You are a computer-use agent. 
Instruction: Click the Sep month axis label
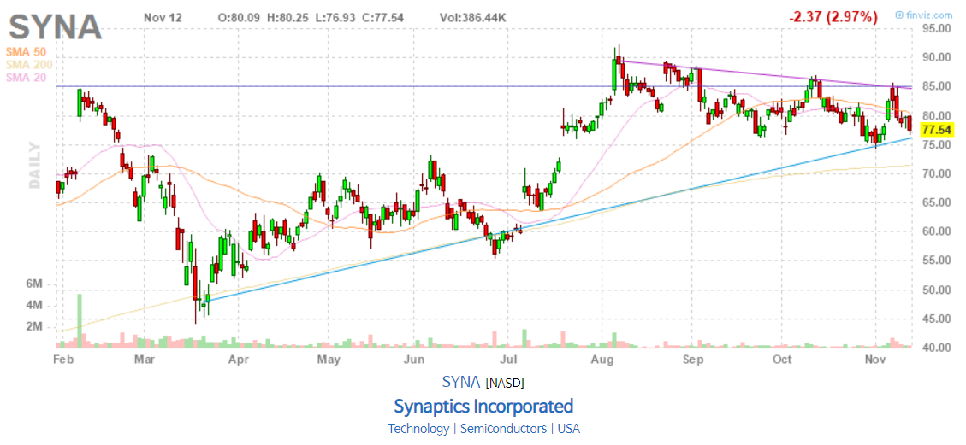(x=693, y=359)
